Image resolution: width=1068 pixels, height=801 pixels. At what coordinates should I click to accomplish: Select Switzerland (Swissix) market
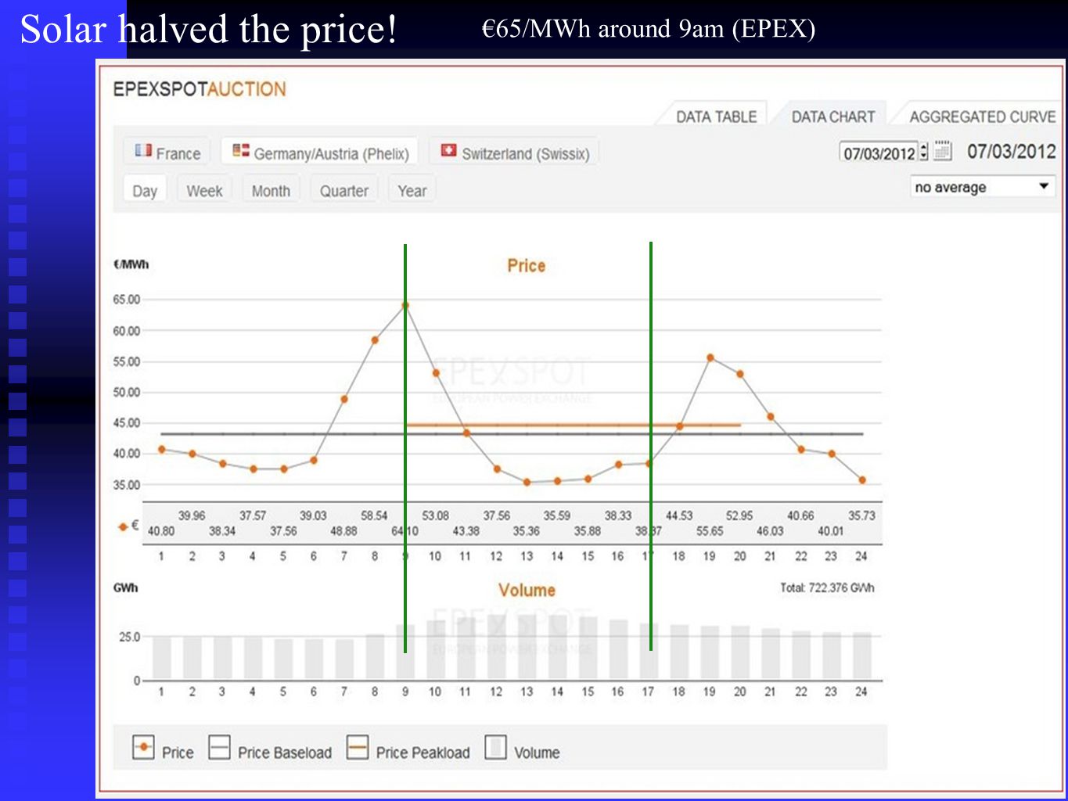[x=514, y=153]
